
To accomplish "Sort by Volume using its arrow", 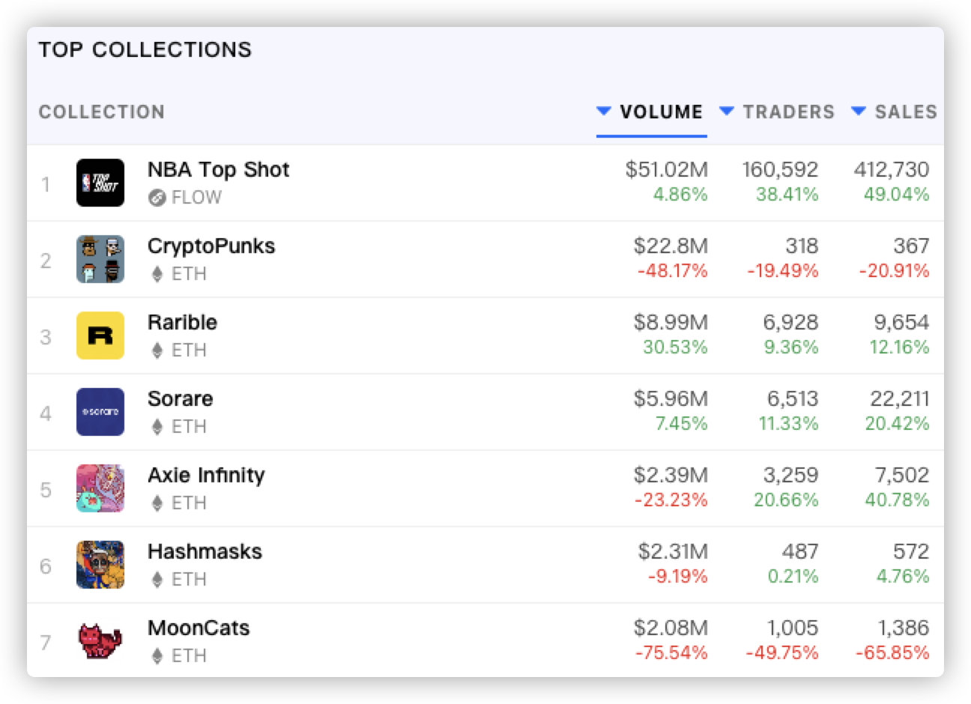I will tap(604, 112).
